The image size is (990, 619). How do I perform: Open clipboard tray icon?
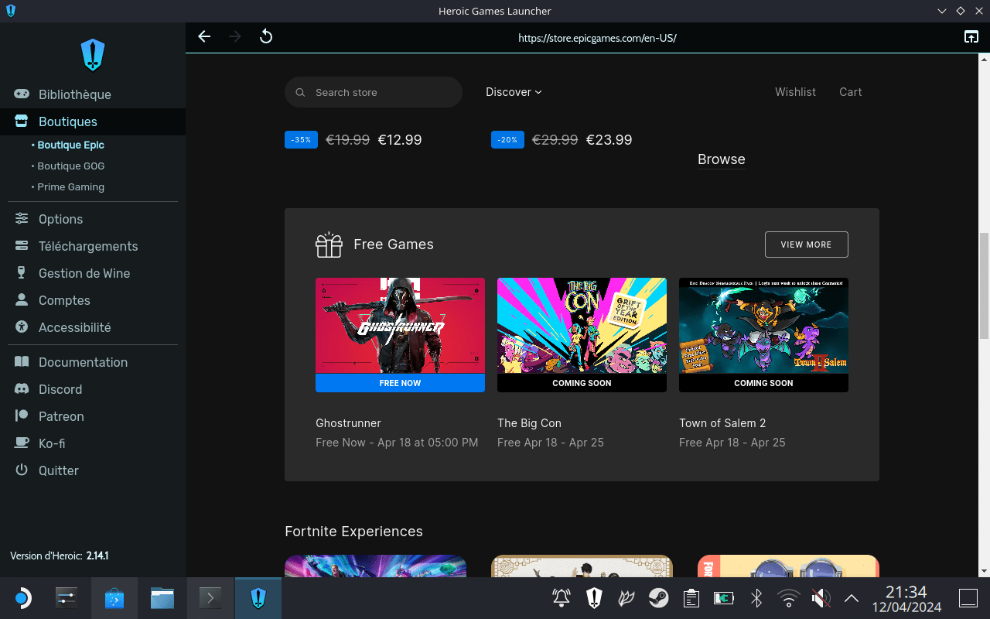pos(691,598)
